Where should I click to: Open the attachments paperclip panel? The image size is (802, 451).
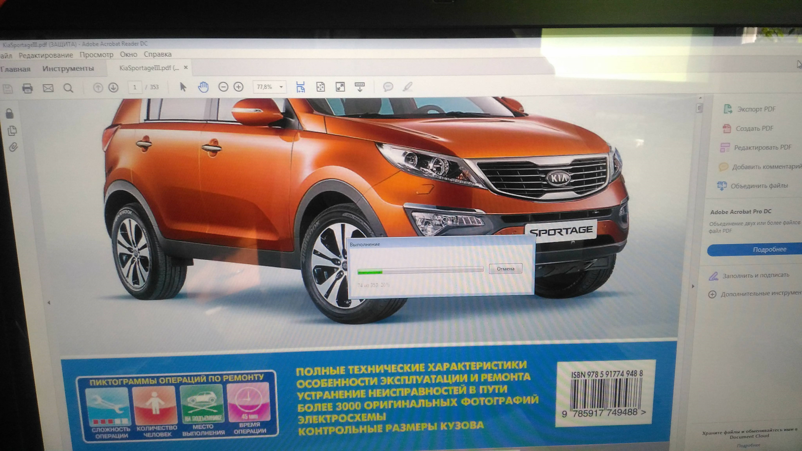click(x=13, y=147)
